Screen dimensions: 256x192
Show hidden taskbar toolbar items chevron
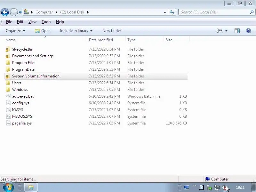(x=194, y=186)
